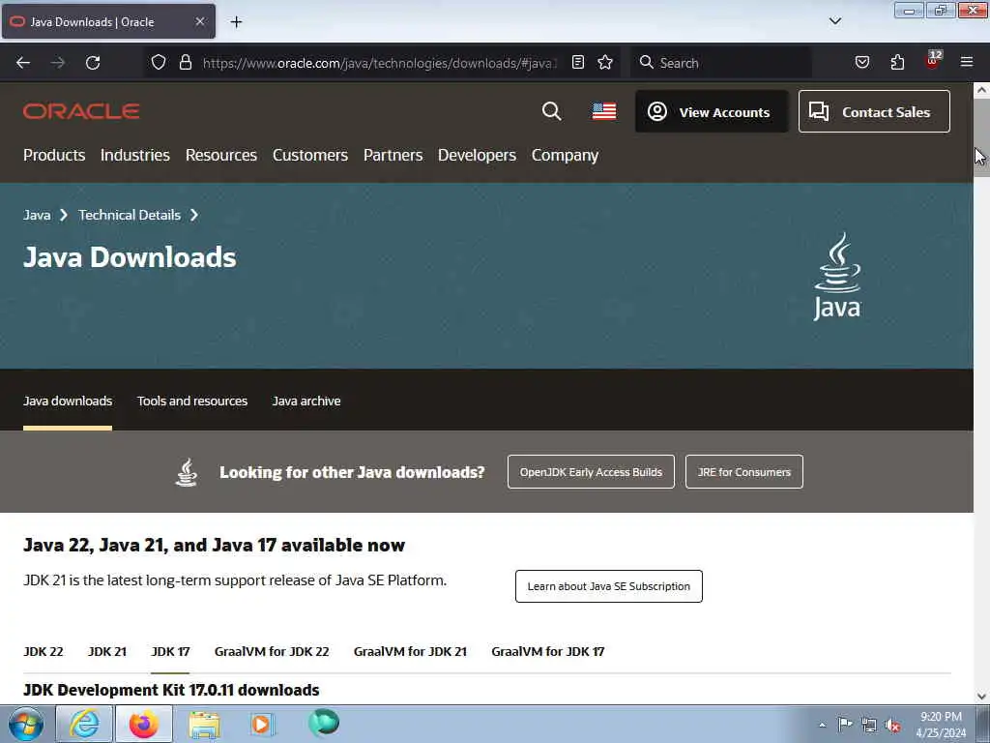Select the Java downloads tab
Image resolution: width=990 pixels, height=743 pixels.
click(68, 401)
